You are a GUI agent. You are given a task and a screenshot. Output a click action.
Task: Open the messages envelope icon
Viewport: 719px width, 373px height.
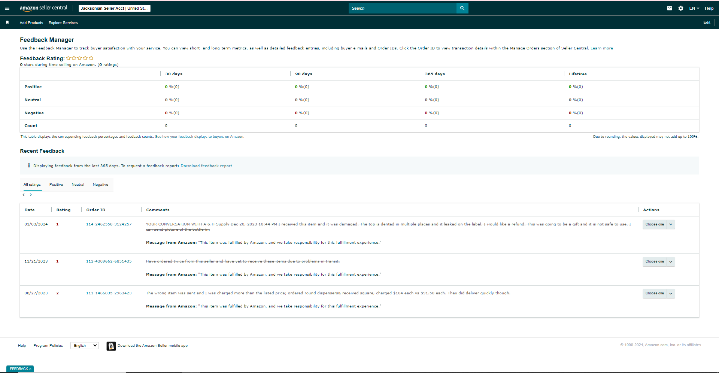[x=670, y=8]
